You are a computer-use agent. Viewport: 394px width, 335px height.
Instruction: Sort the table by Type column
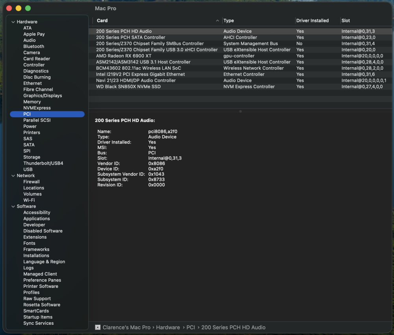(229, 20)
